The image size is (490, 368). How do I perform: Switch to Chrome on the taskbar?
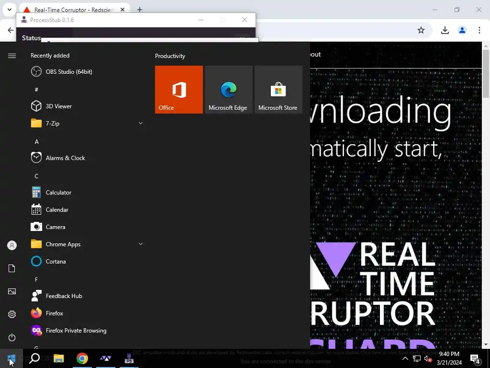tap(82, 358)
